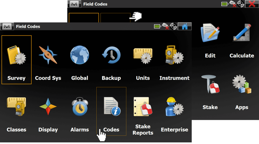259x144 pixels.
Task: Click the M menu button in back window
Action: (x=74, y=4)
